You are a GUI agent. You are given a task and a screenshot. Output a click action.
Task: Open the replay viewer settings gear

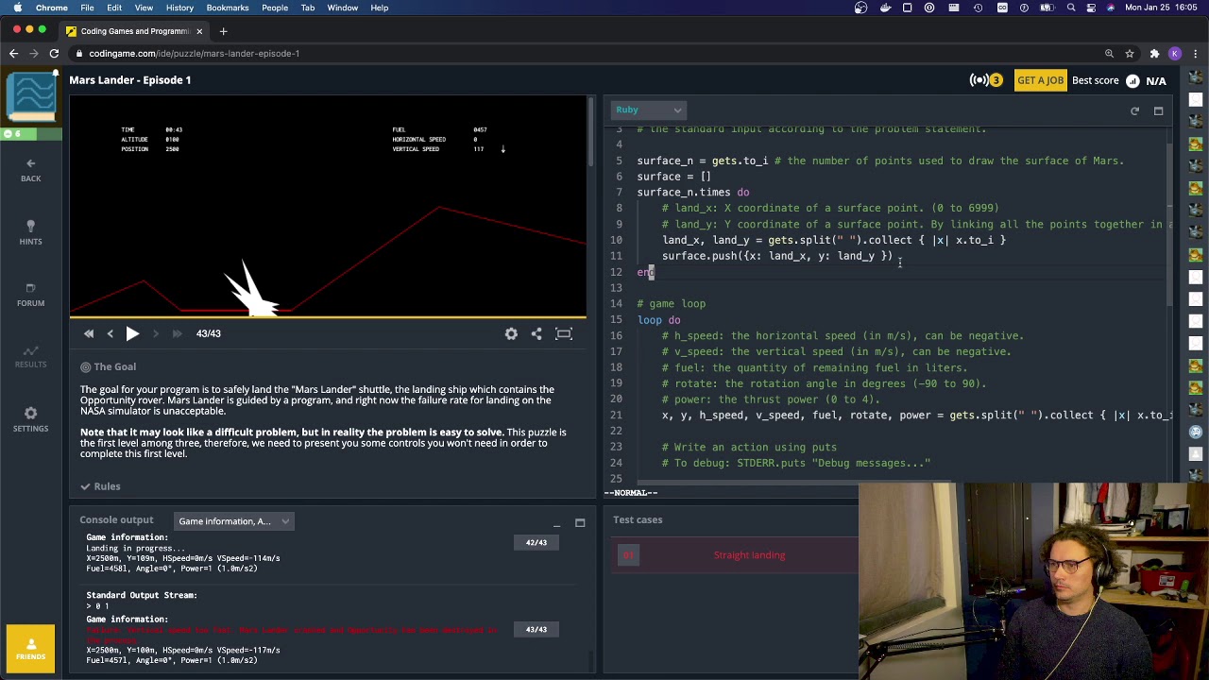(511, 333)
